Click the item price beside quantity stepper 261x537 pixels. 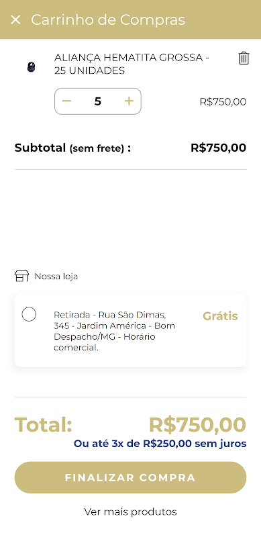pyautogui.click(x=223, y=102)
